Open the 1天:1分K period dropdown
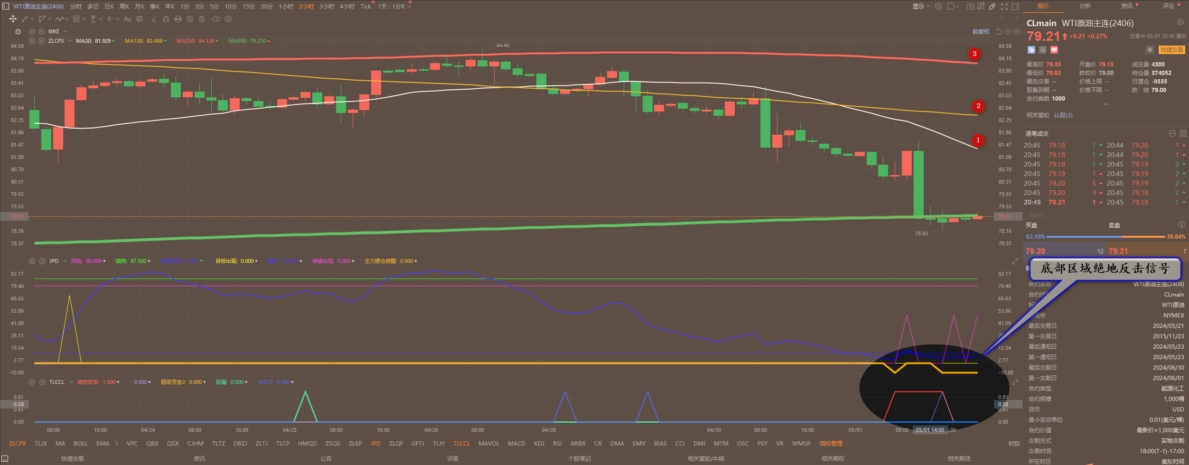 tap(394, 6)
